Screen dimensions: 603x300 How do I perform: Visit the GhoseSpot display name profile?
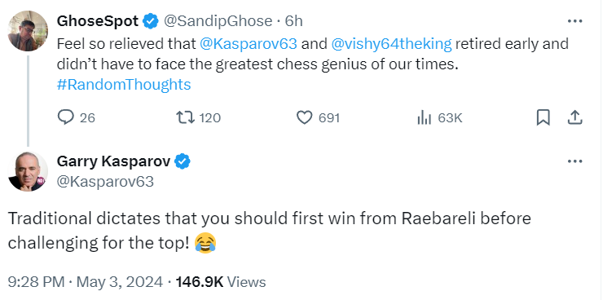pyautogui.click(x=98, y=21)
